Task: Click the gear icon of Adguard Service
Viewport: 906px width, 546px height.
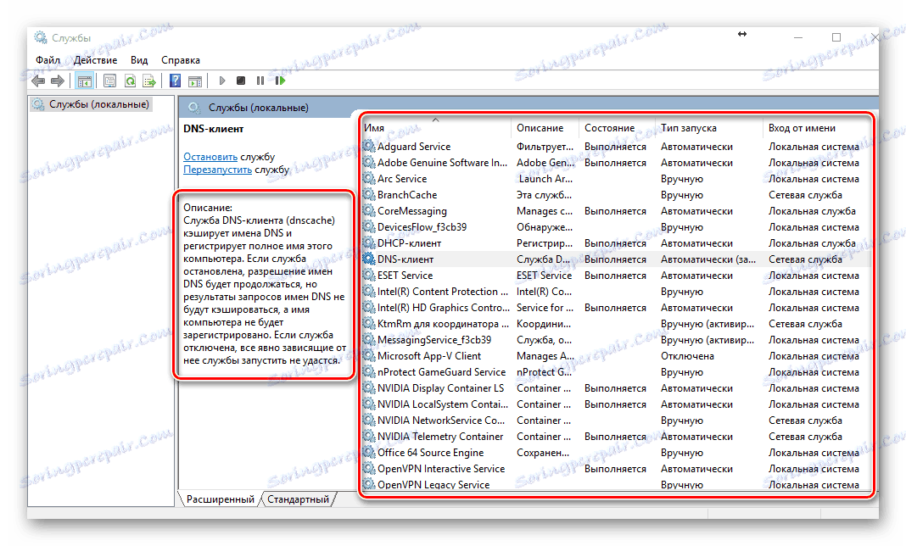Action: click(369, 146)
